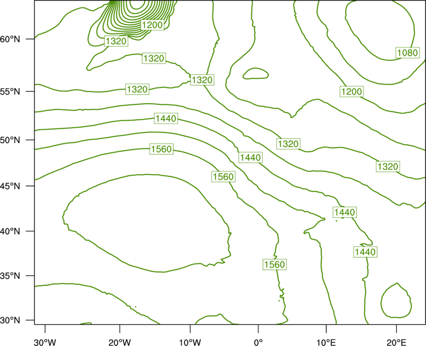
Task: Click the 30°W longitude axis label
Action: [45, 342]
